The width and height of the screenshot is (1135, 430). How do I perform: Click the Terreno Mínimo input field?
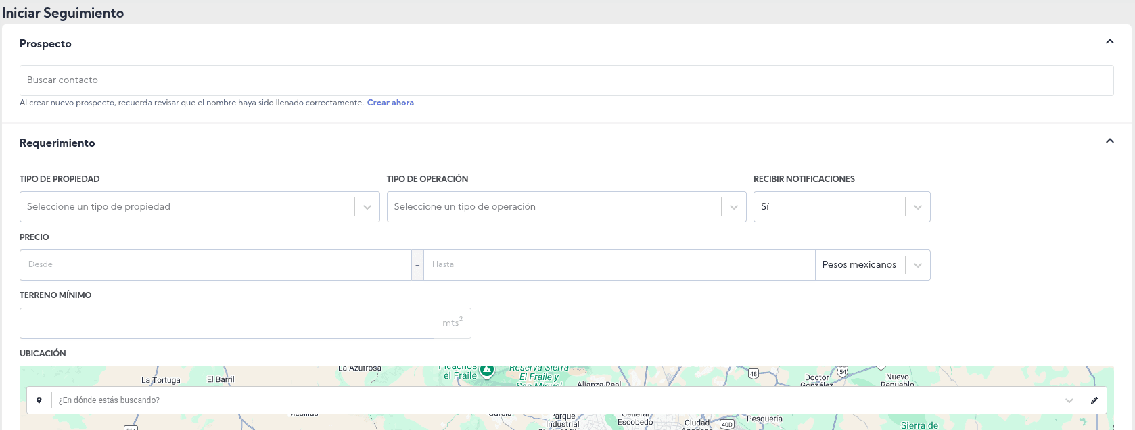tap(227, 323)
